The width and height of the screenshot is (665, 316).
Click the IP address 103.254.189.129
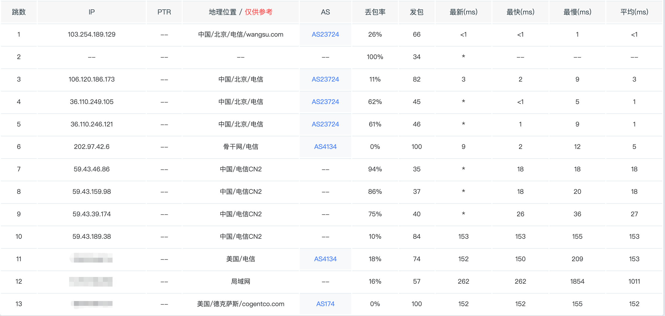(x=92, y=34)
